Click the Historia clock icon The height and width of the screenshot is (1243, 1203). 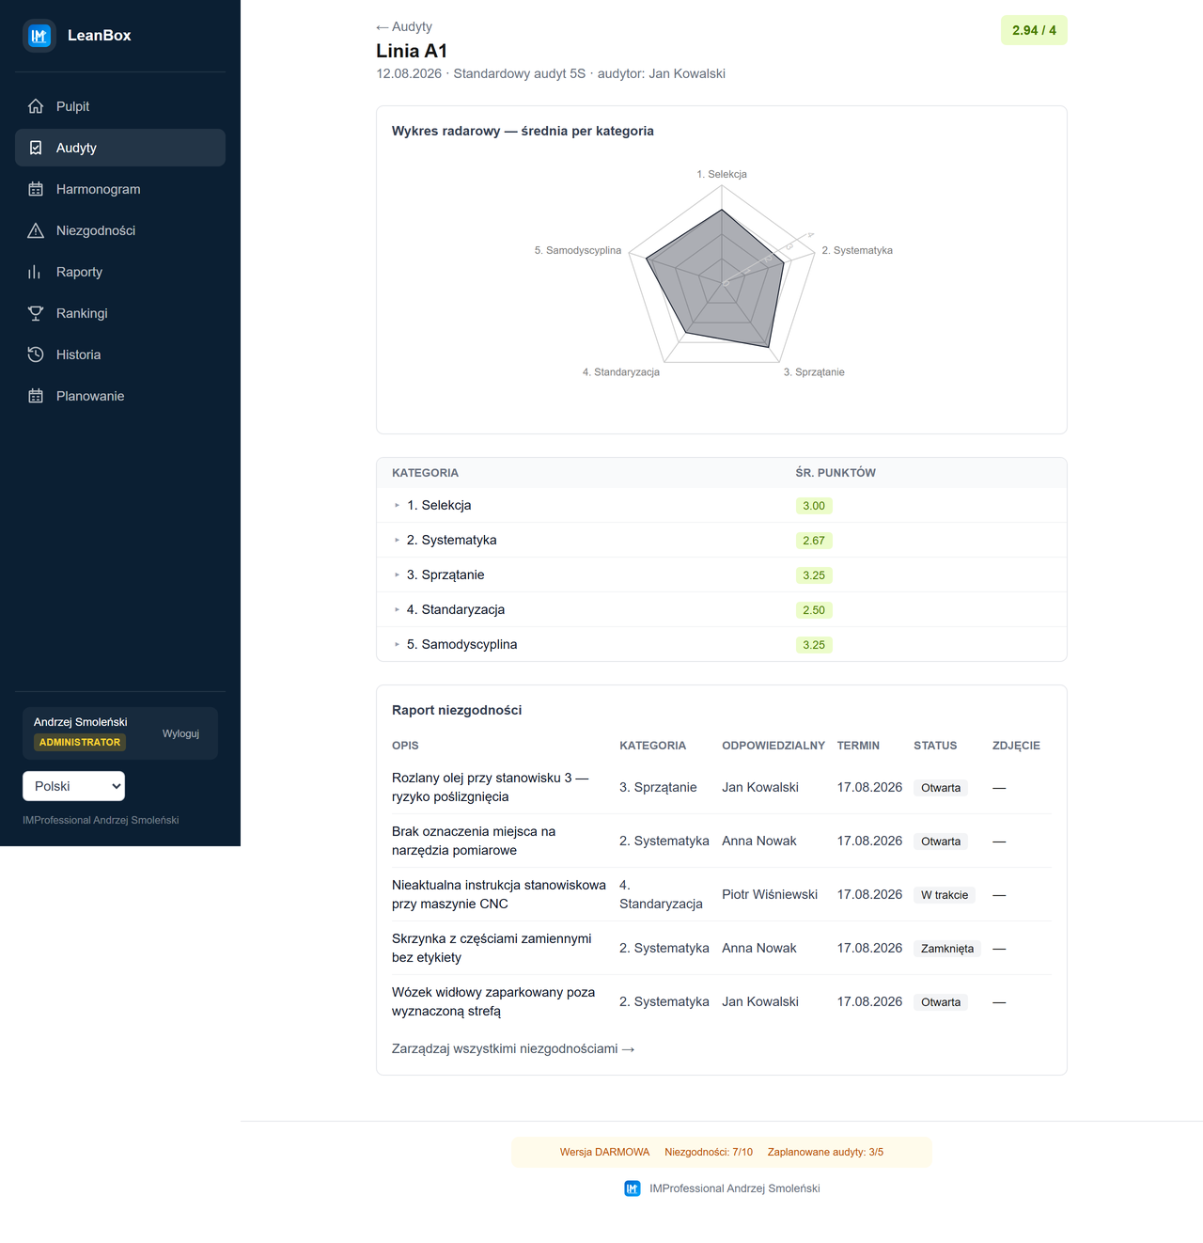pos(36,354)
